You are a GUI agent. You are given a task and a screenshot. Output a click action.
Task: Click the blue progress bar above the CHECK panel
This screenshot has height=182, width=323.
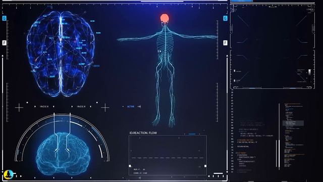tap(241, 1)
